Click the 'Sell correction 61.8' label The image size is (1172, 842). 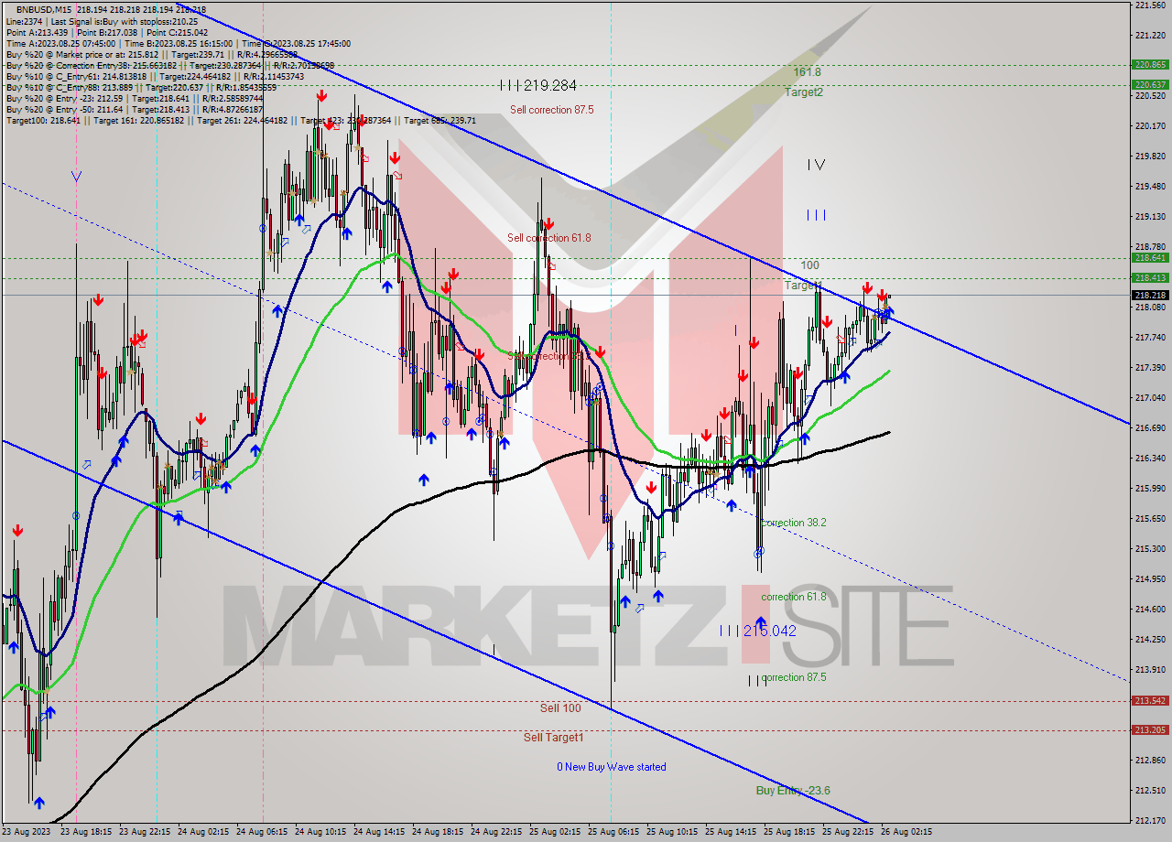(549, 238)
